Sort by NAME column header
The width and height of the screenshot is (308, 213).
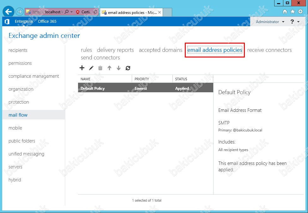pyautogui.click(x=105, y=79)
